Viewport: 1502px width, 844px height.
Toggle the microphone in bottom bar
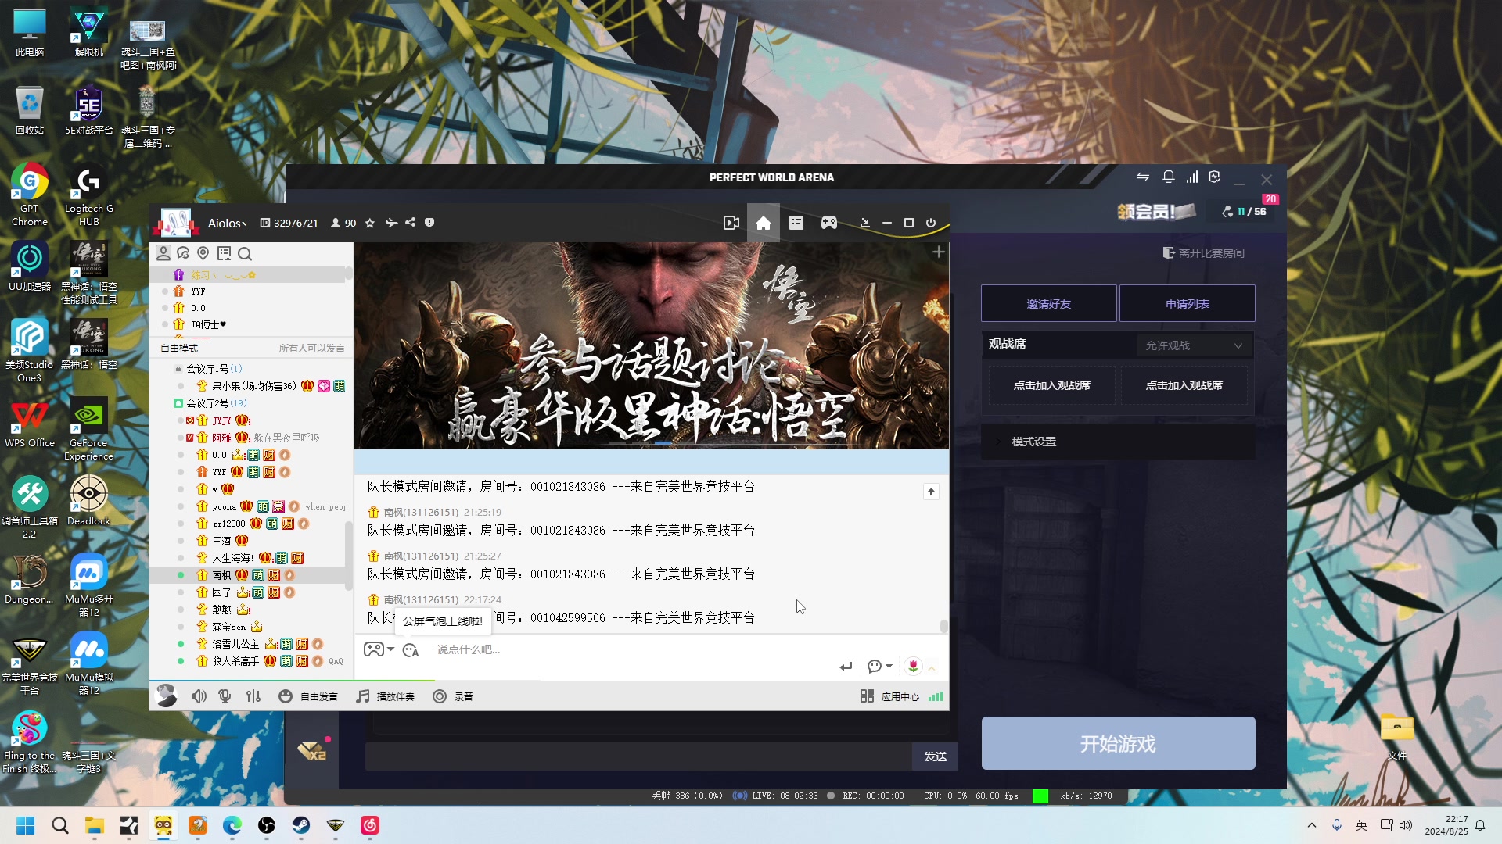coord(225,696)
